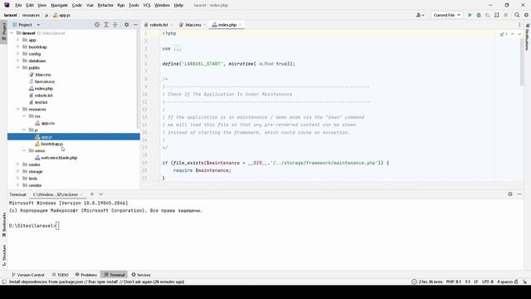
Task: Open the profiler icon beside coverage
Action: pos(497,15)
